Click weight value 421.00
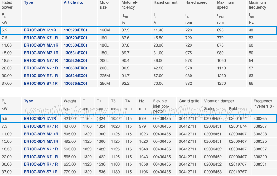The width and height of the screenshot is (277, 176). (70, 119)
